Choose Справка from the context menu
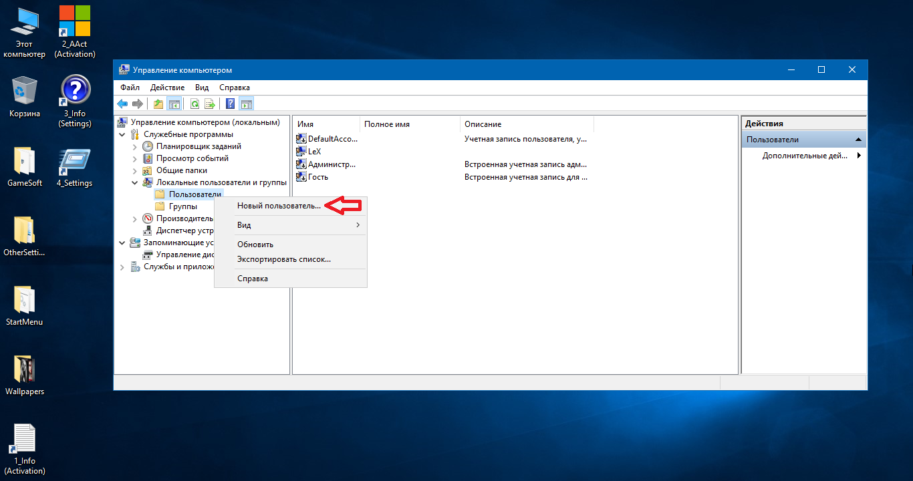The width and height of the screenshot is (913, 481). 291,279
